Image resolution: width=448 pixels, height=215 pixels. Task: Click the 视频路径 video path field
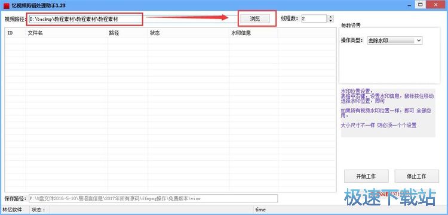pyautogui.click(x=133, y=19)
